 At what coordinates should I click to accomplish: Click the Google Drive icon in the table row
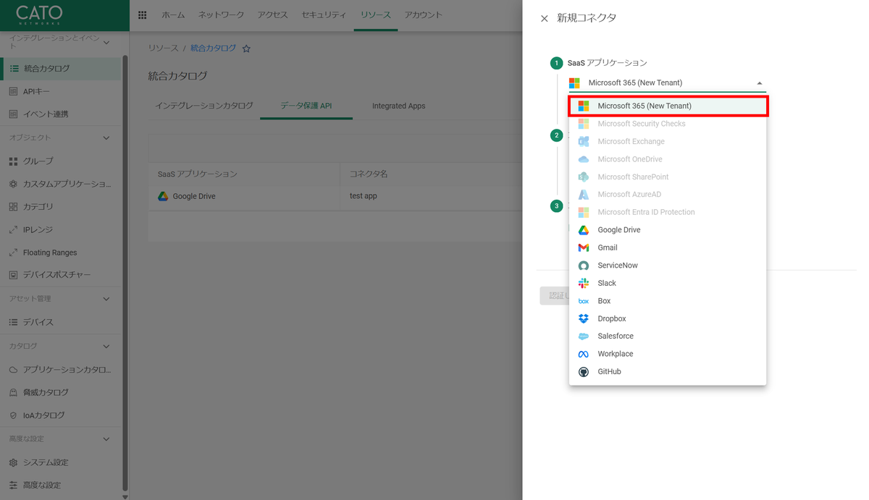point(164,196)
